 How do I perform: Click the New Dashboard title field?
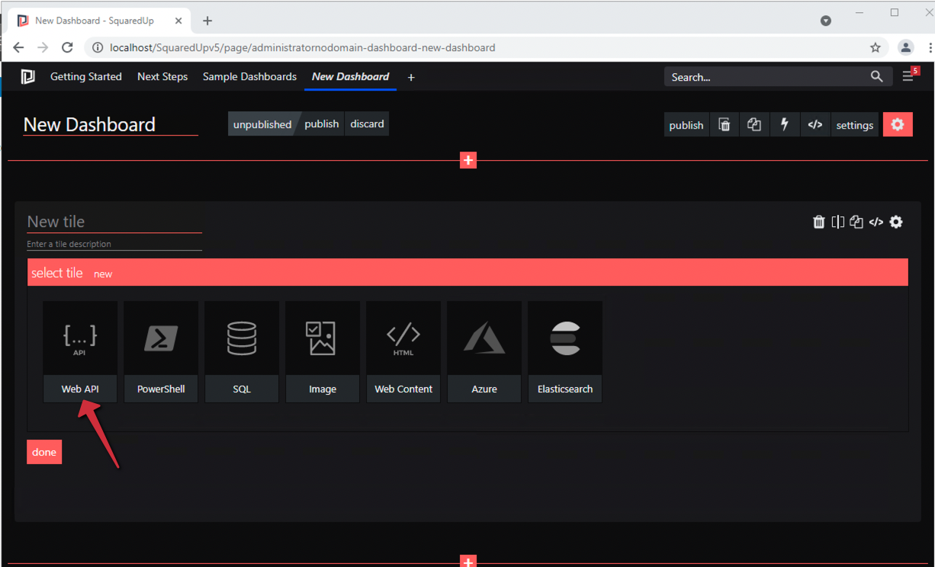[x=111, y=124]
